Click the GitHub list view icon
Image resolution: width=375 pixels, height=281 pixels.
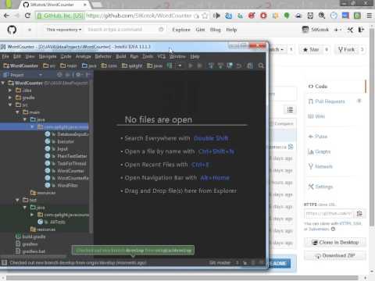290,110
